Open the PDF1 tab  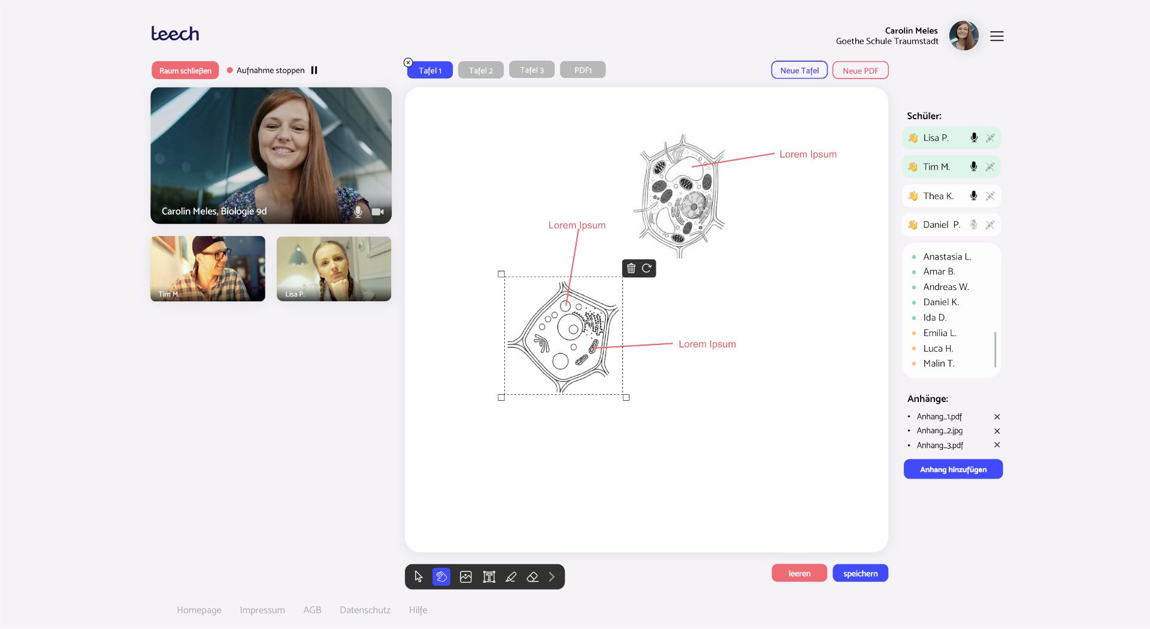tap(582, 69)
